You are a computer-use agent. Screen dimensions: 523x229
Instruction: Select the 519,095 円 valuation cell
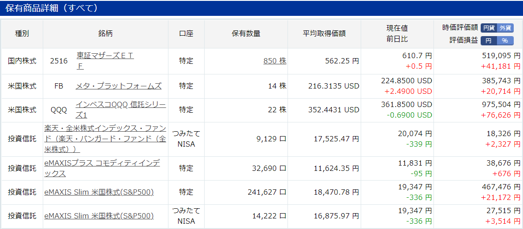coord(501,55)
